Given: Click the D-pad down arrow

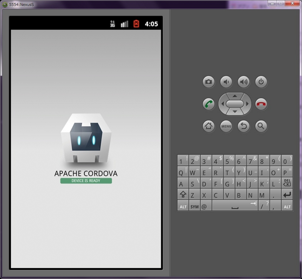Looking at the screenshot, I should [x=235, y=112].
